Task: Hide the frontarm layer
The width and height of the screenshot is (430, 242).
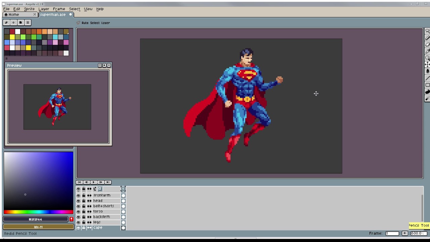Action: pyautogui.click(x=78, y=195)
